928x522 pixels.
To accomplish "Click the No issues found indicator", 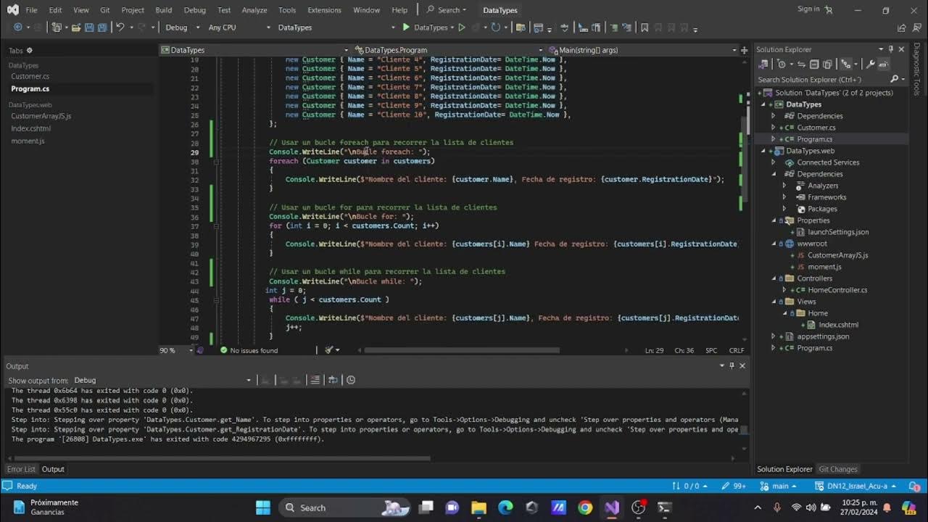I will point(249,350).
